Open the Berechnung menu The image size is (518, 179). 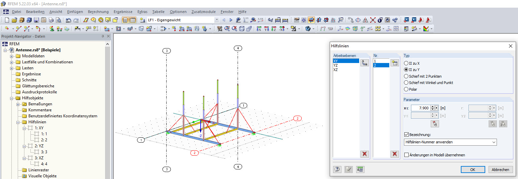(x=98, y=12)
